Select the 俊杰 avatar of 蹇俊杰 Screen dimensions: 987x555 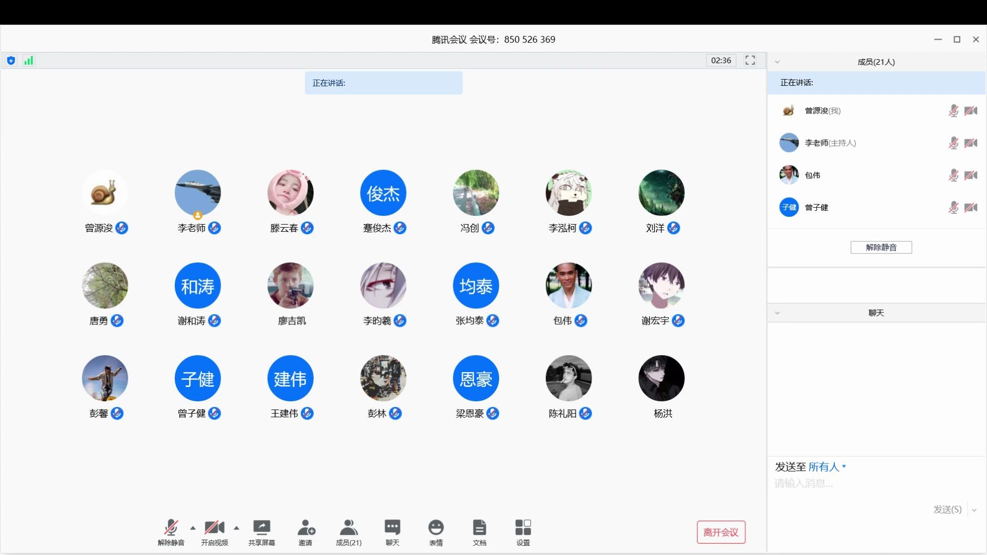383,193
